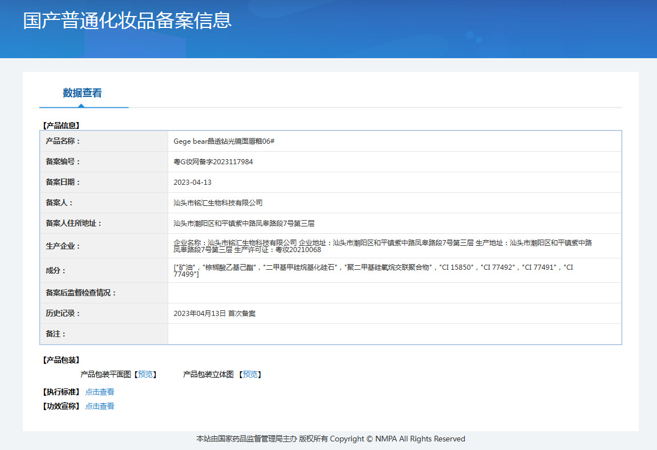Image resolution: width=657 pixels, height=450 pixels.
Task: Select the page title 国产普通化妆品备案信息
Action: coord(127,21)
